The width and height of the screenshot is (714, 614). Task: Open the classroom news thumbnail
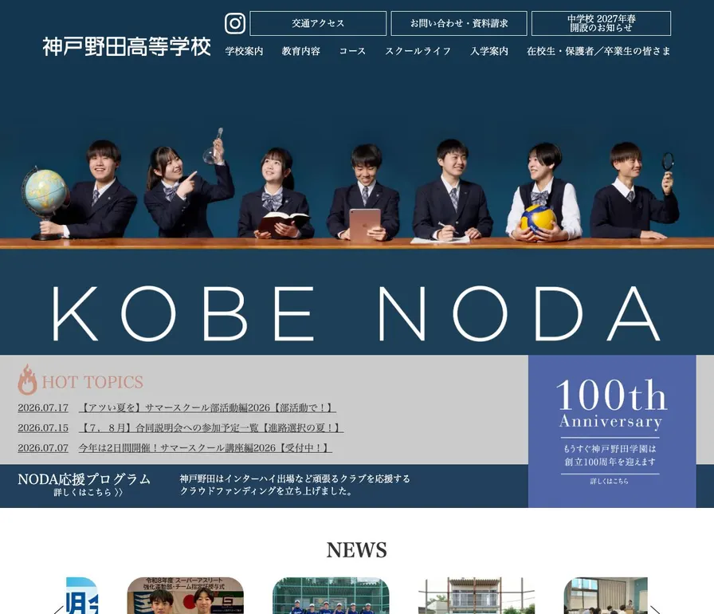tap(606, 596)
